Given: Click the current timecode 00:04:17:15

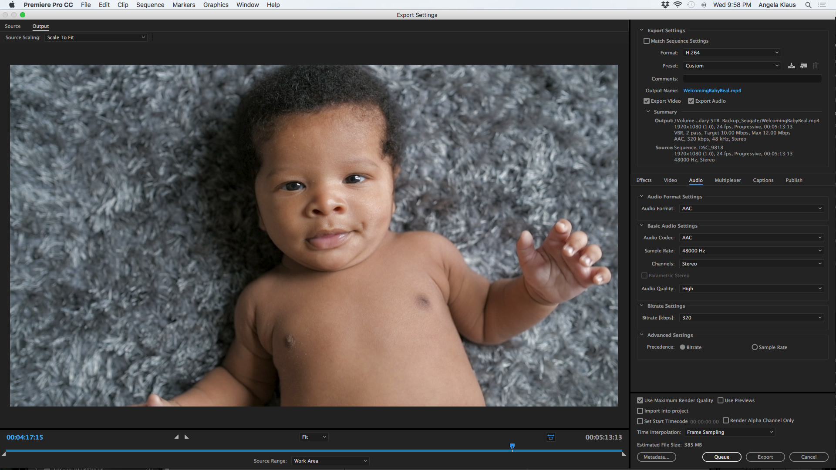Looking at the screenshot, I should tap(25, 437).
